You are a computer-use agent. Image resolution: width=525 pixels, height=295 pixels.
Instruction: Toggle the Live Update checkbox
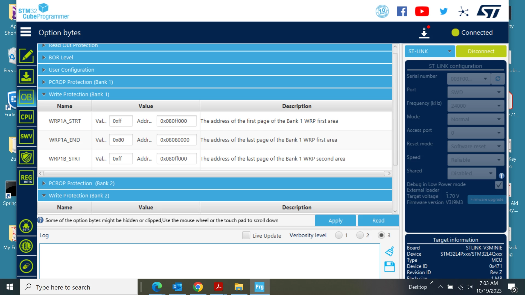[246, 235]
